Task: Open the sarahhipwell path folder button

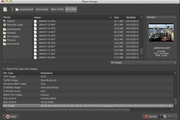Action: [x=25, y=9]
